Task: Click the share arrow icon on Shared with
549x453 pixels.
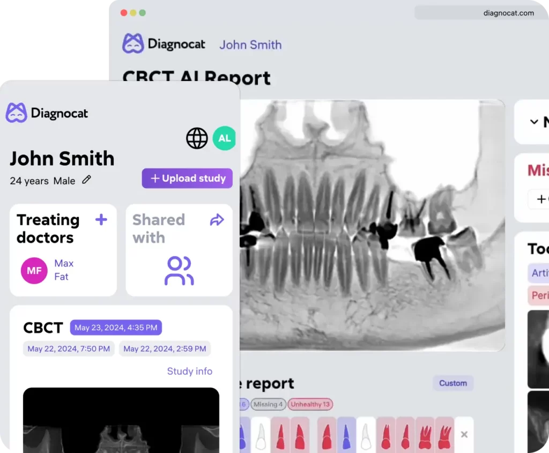Action: (x=217, y=220)
